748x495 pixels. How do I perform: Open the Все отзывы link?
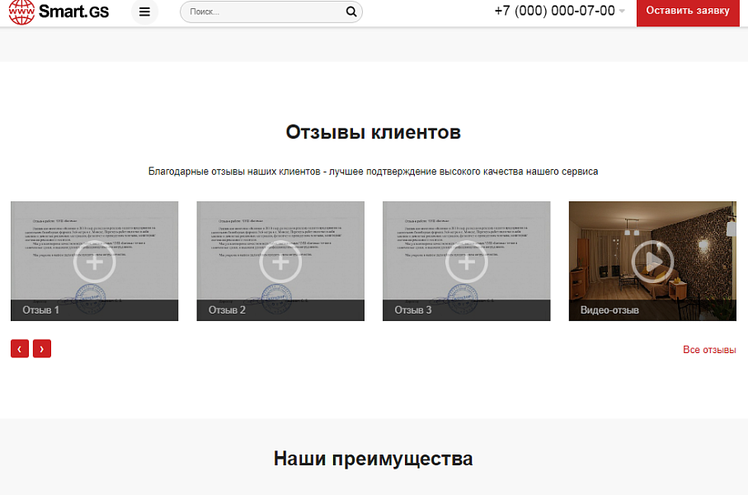coord(710,349)
